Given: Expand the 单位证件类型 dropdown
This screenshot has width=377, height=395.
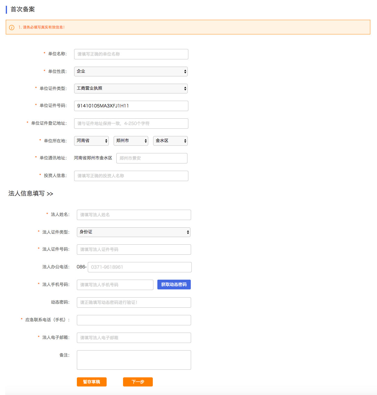Looking at the screenshot, I should pos(131,89).
